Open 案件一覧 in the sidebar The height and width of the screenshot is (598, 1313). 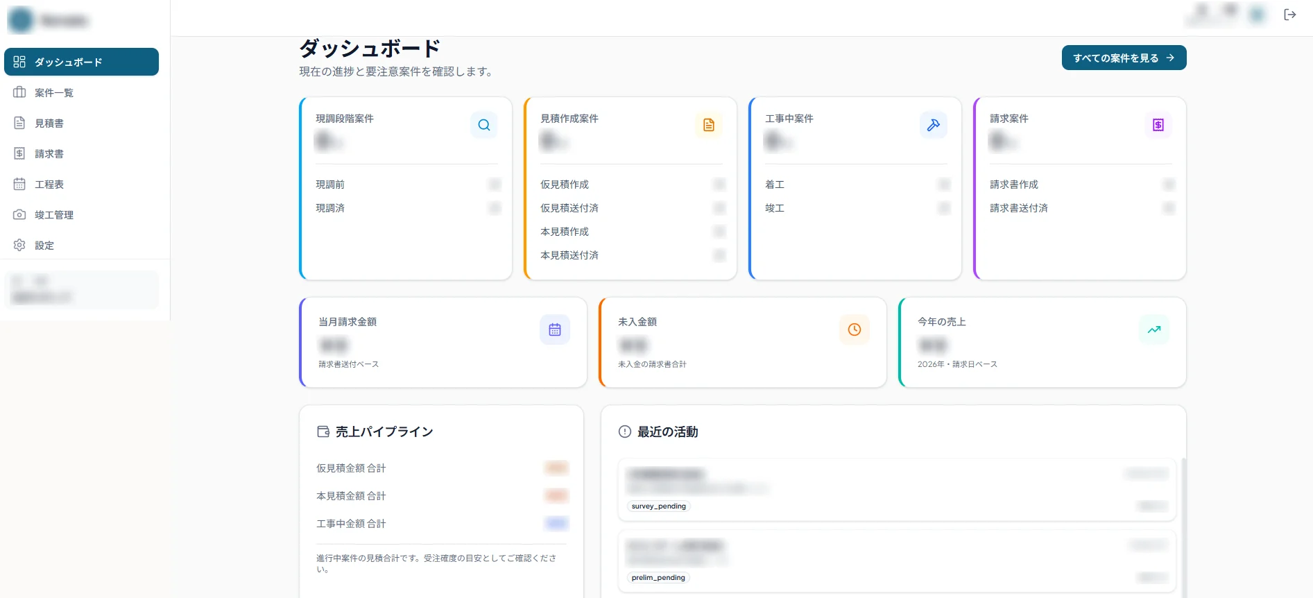81,92
